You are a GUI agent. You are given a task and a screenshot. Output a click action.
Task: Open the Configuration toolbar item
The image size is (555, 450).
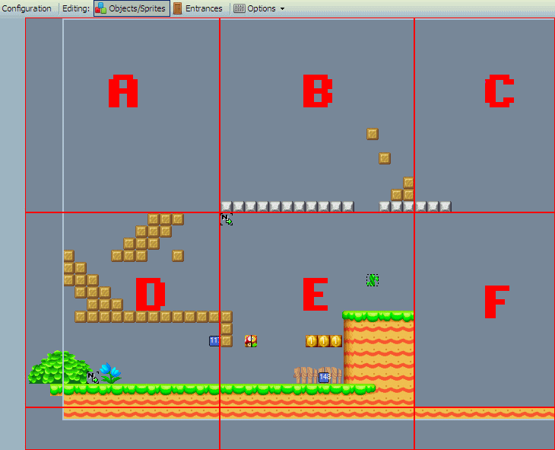(x=27, y=8)
